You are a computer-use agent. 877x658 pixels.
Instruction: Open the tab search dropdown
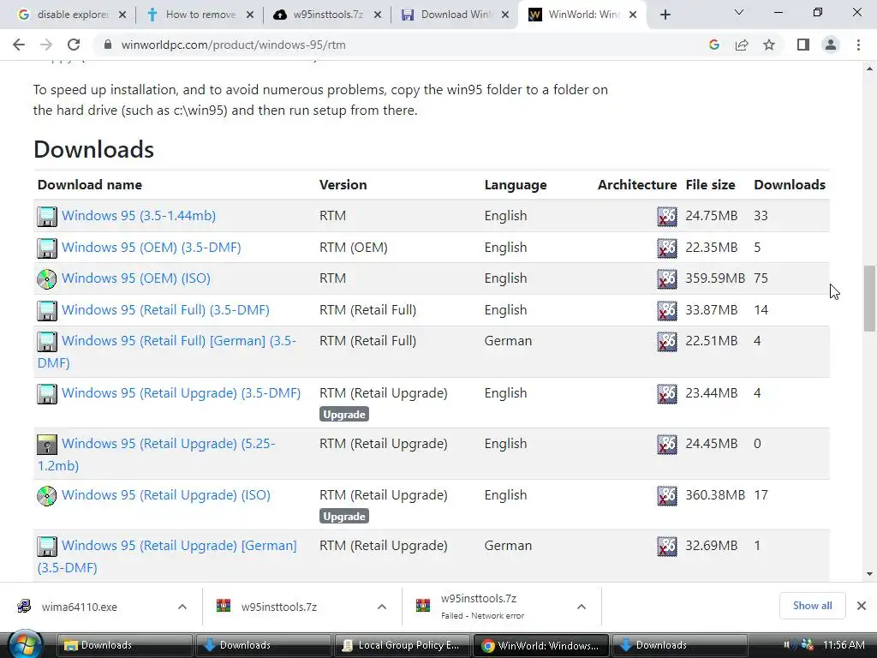coord(739,12)
